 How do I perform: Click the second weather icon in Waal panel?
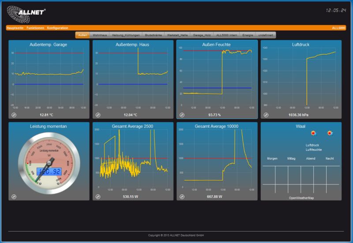coord(330,133)
